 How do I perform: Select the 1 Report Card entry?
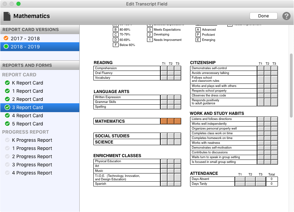[27, 91]
